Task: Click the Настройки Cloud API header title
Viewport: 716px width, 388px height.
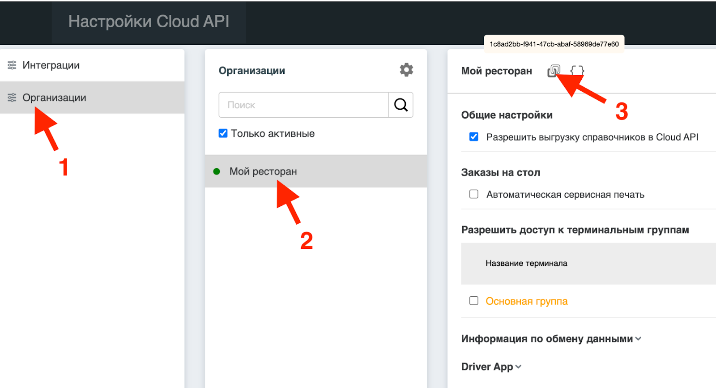Action: click(x=149, y=21)
